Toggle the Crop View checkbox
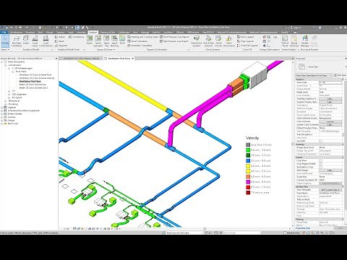Screen dimensions: 347x260 321,160
